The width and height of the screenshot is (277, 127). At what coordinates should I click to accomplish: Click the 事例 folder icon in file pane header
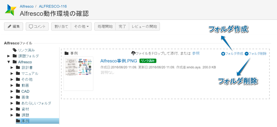coord(66,53)
